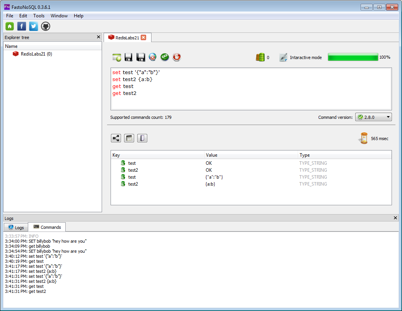Click the 'get test2' line in editor

tap(124, 93)
